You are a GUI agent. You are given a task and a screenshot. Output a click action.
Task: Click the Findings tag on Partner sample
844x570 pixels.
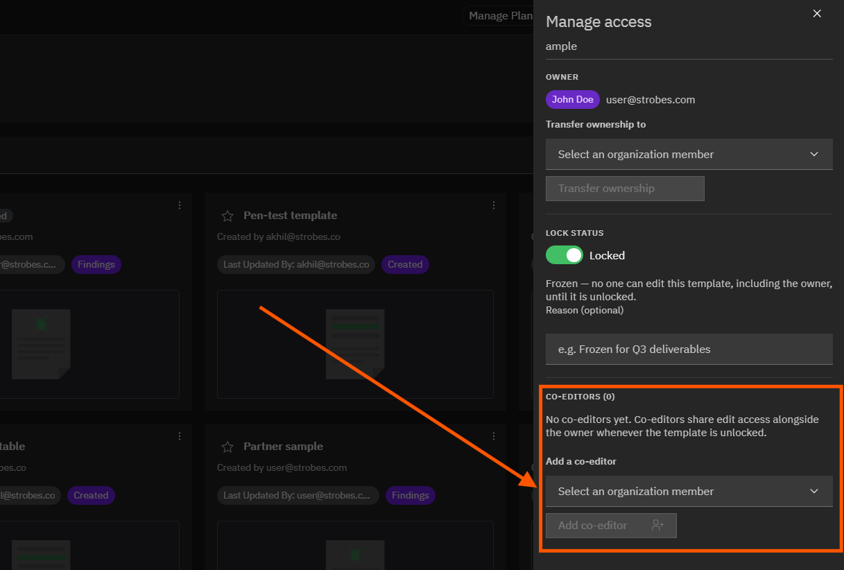click(410, 495)
